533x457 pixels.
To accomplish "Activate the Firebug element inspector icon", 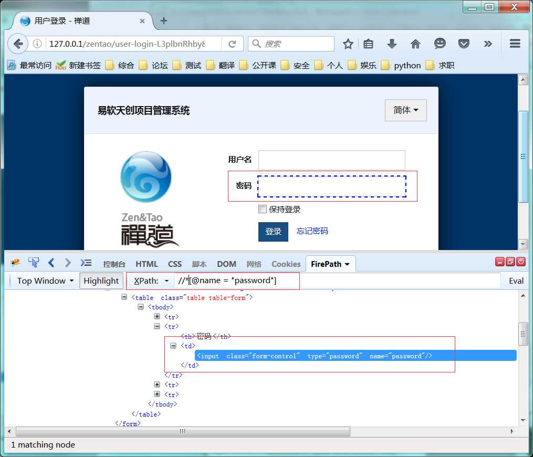I will [x=33, y=262].
